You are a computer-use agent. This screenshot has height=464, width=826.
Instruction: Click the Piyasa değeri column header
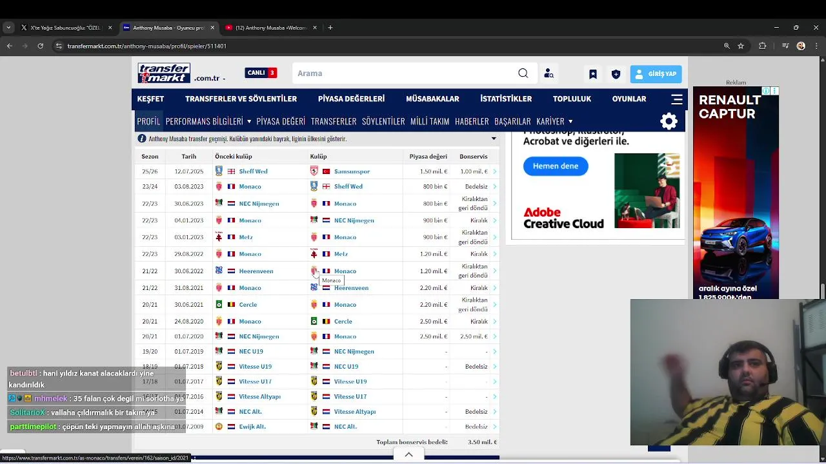428,157
